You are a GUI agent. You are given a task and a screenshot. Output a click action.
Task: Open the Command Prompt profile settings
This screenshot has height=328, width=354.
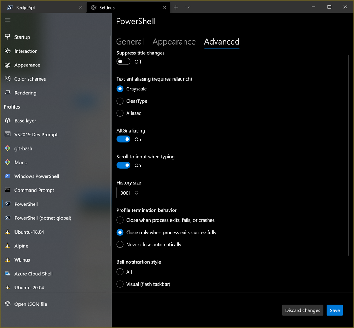coord(34,190)
